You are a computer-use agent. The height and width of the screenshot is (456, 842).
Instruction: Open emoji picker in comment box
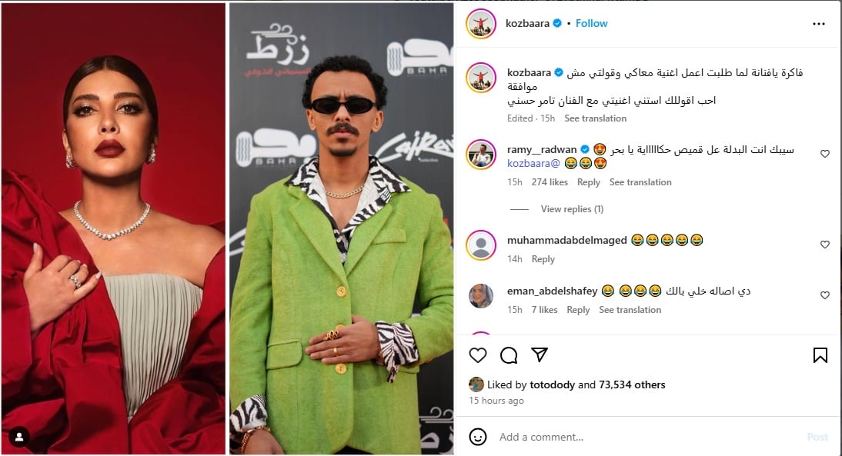click(x=477, y=437)
